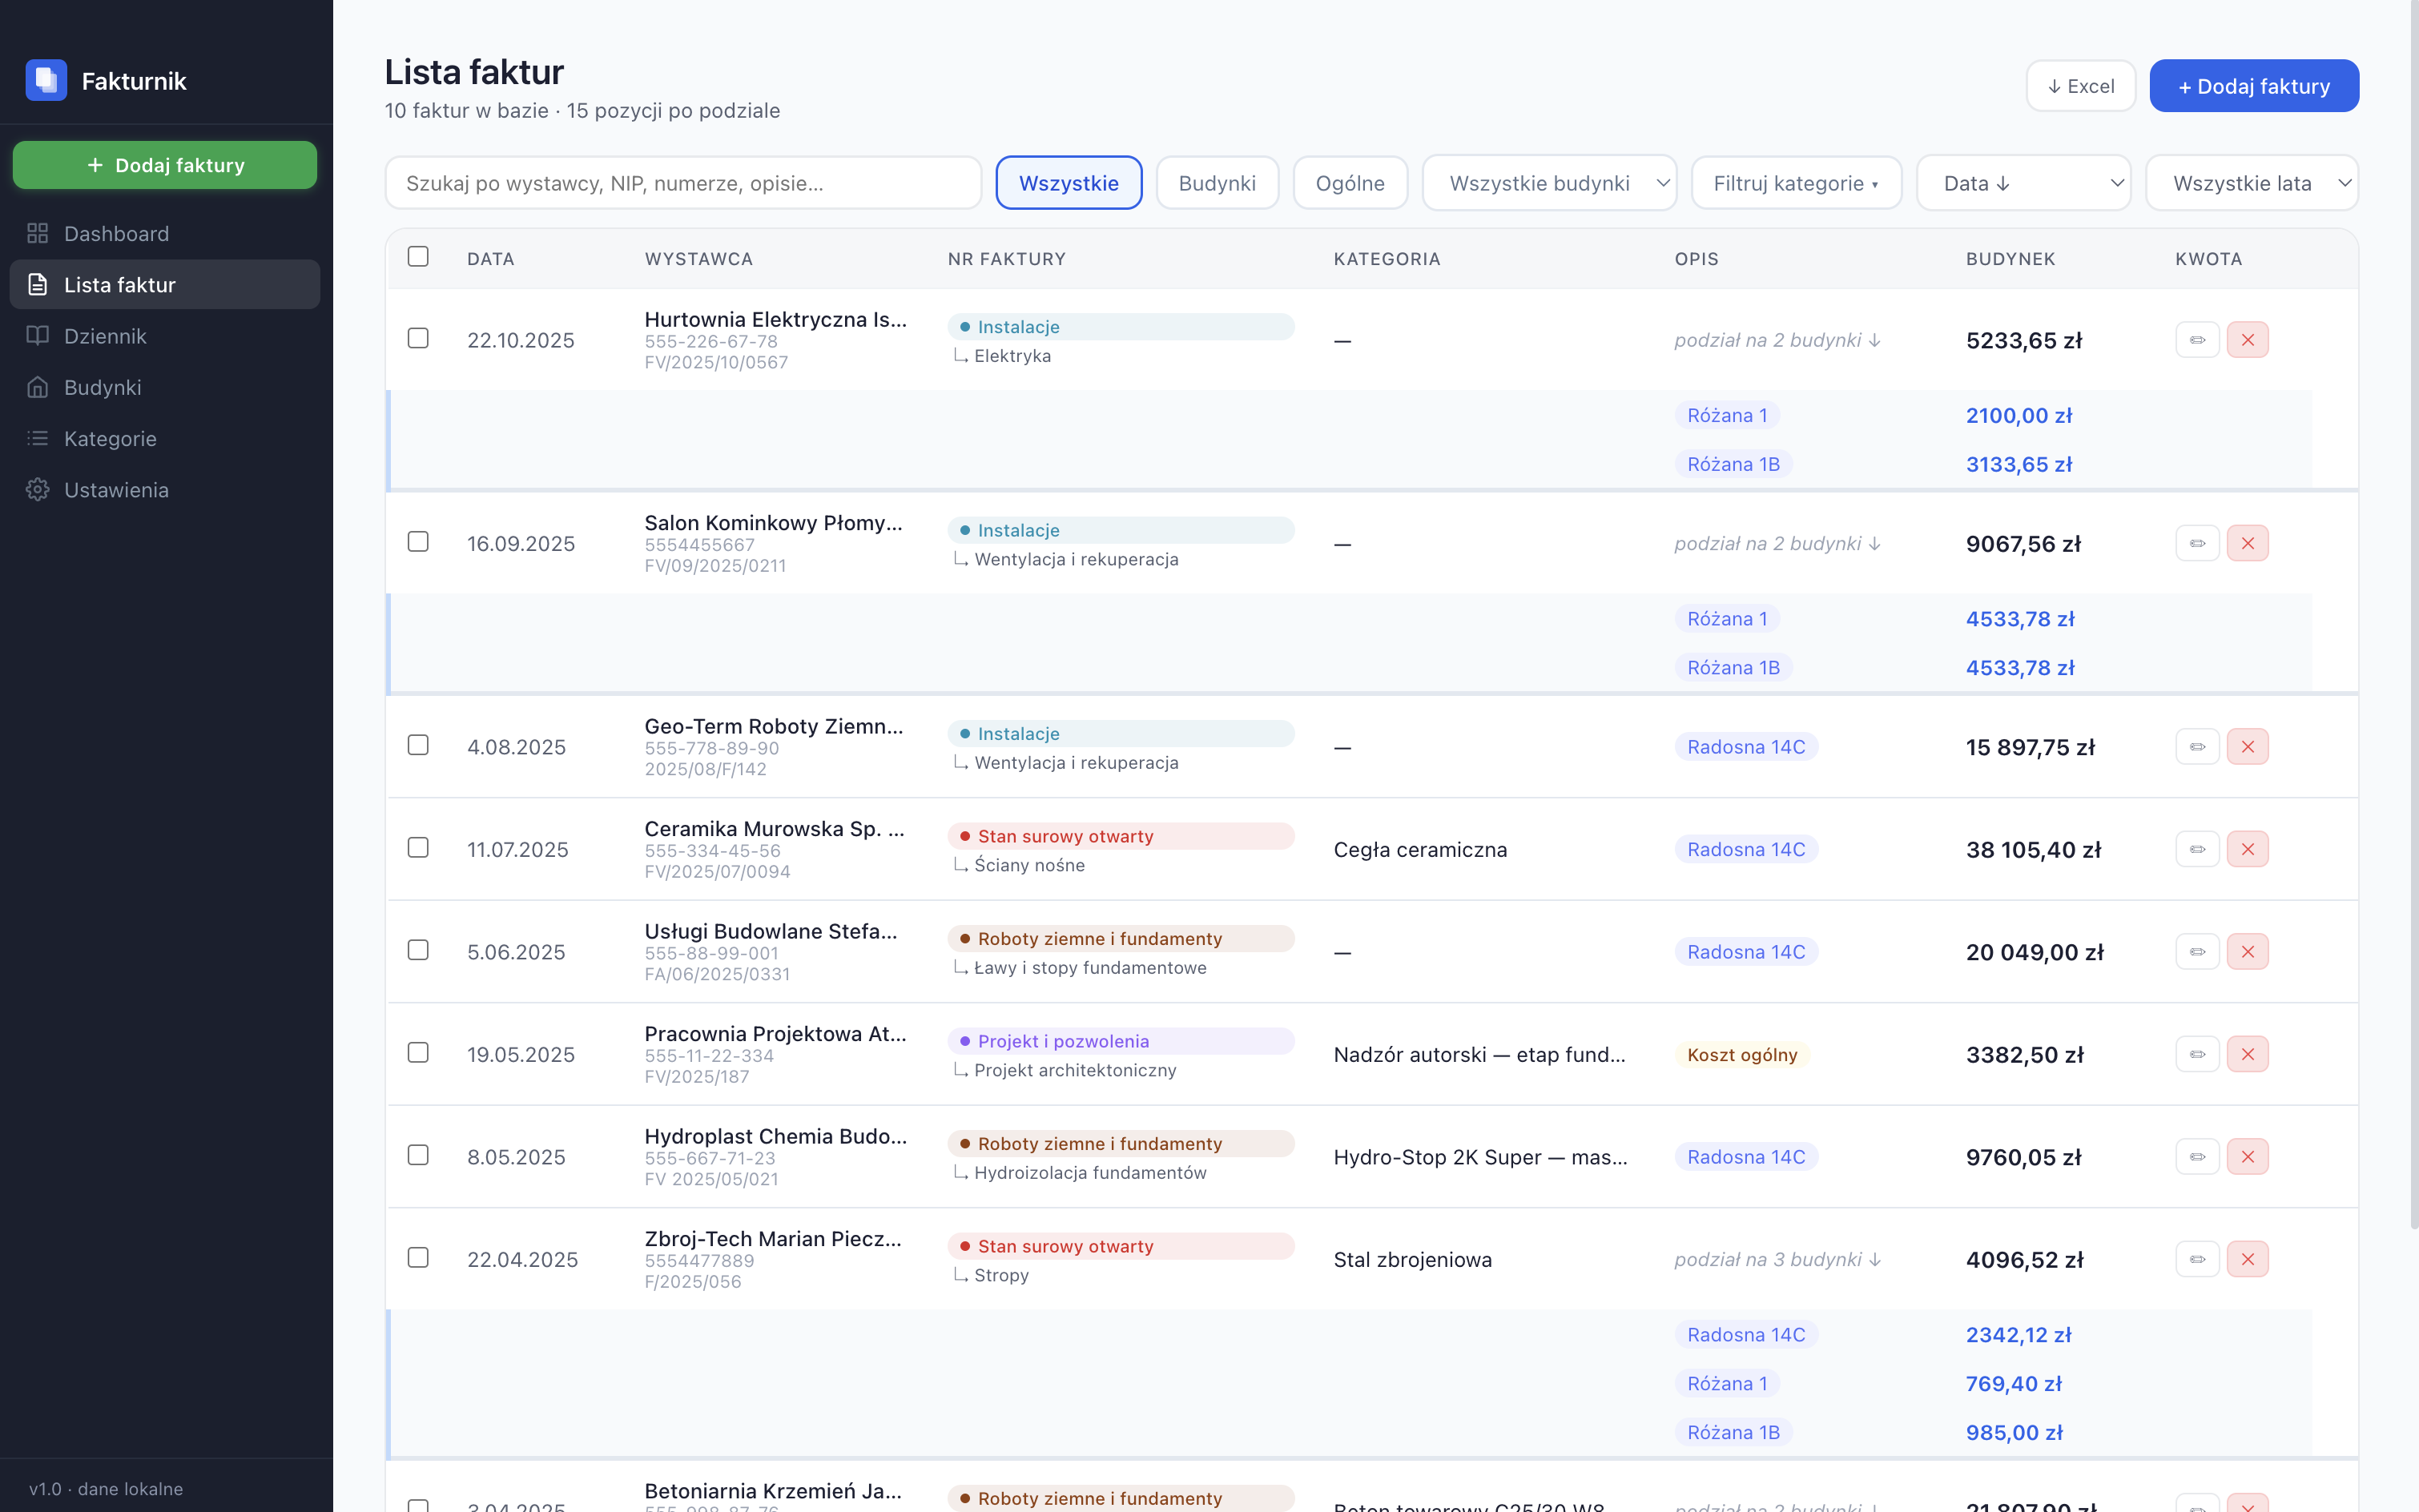Delete the Hurtownia Elektryczna invoice

pos(2247,340)
